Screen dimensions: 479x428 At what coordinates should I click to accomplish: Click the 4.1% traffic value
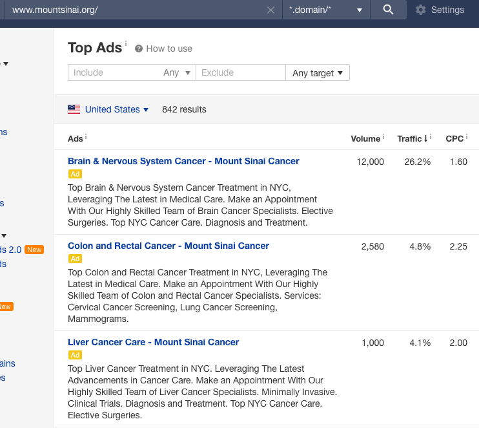point(420,343)
